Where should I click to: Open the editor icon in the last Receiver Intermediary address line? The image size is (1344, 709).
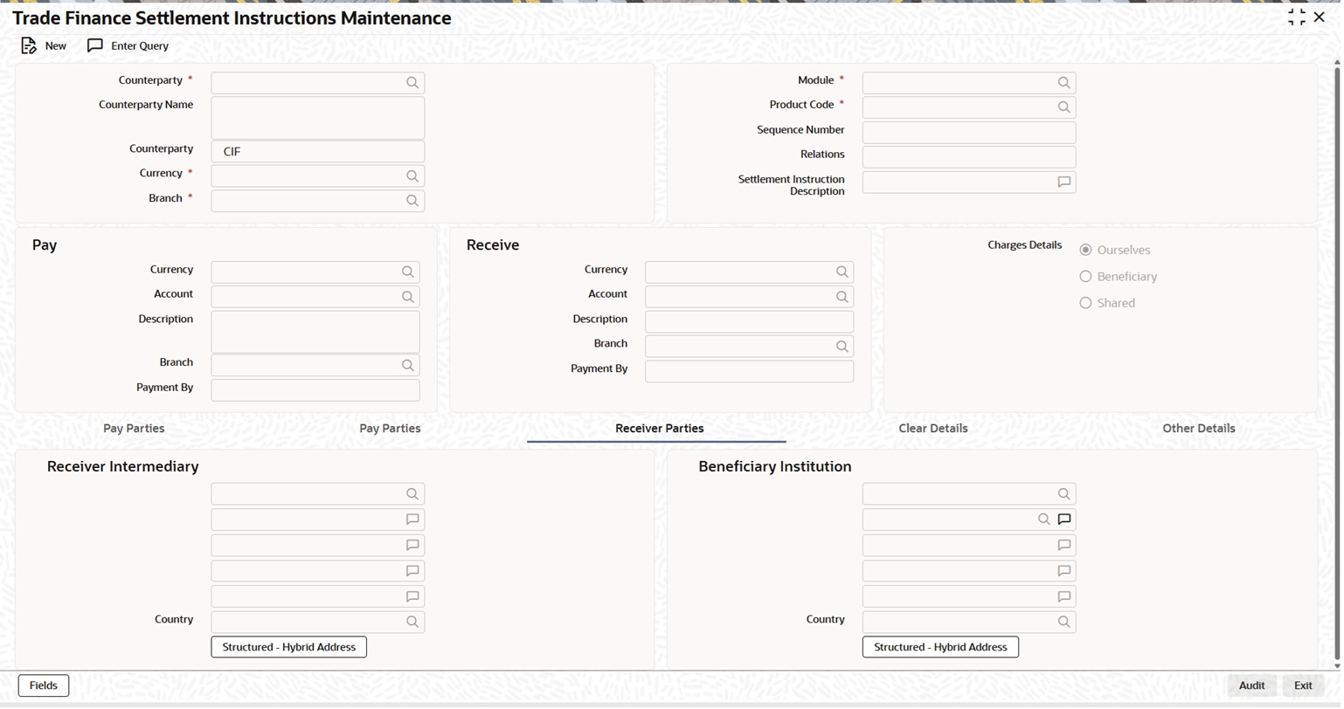coord(412,597)
